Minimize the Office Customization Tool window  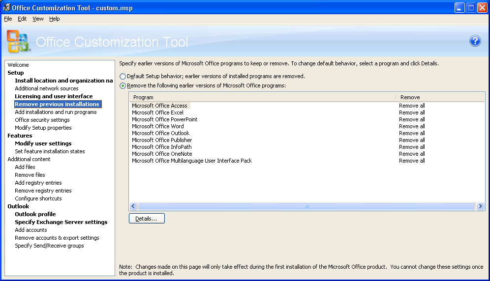pos(459,8)
